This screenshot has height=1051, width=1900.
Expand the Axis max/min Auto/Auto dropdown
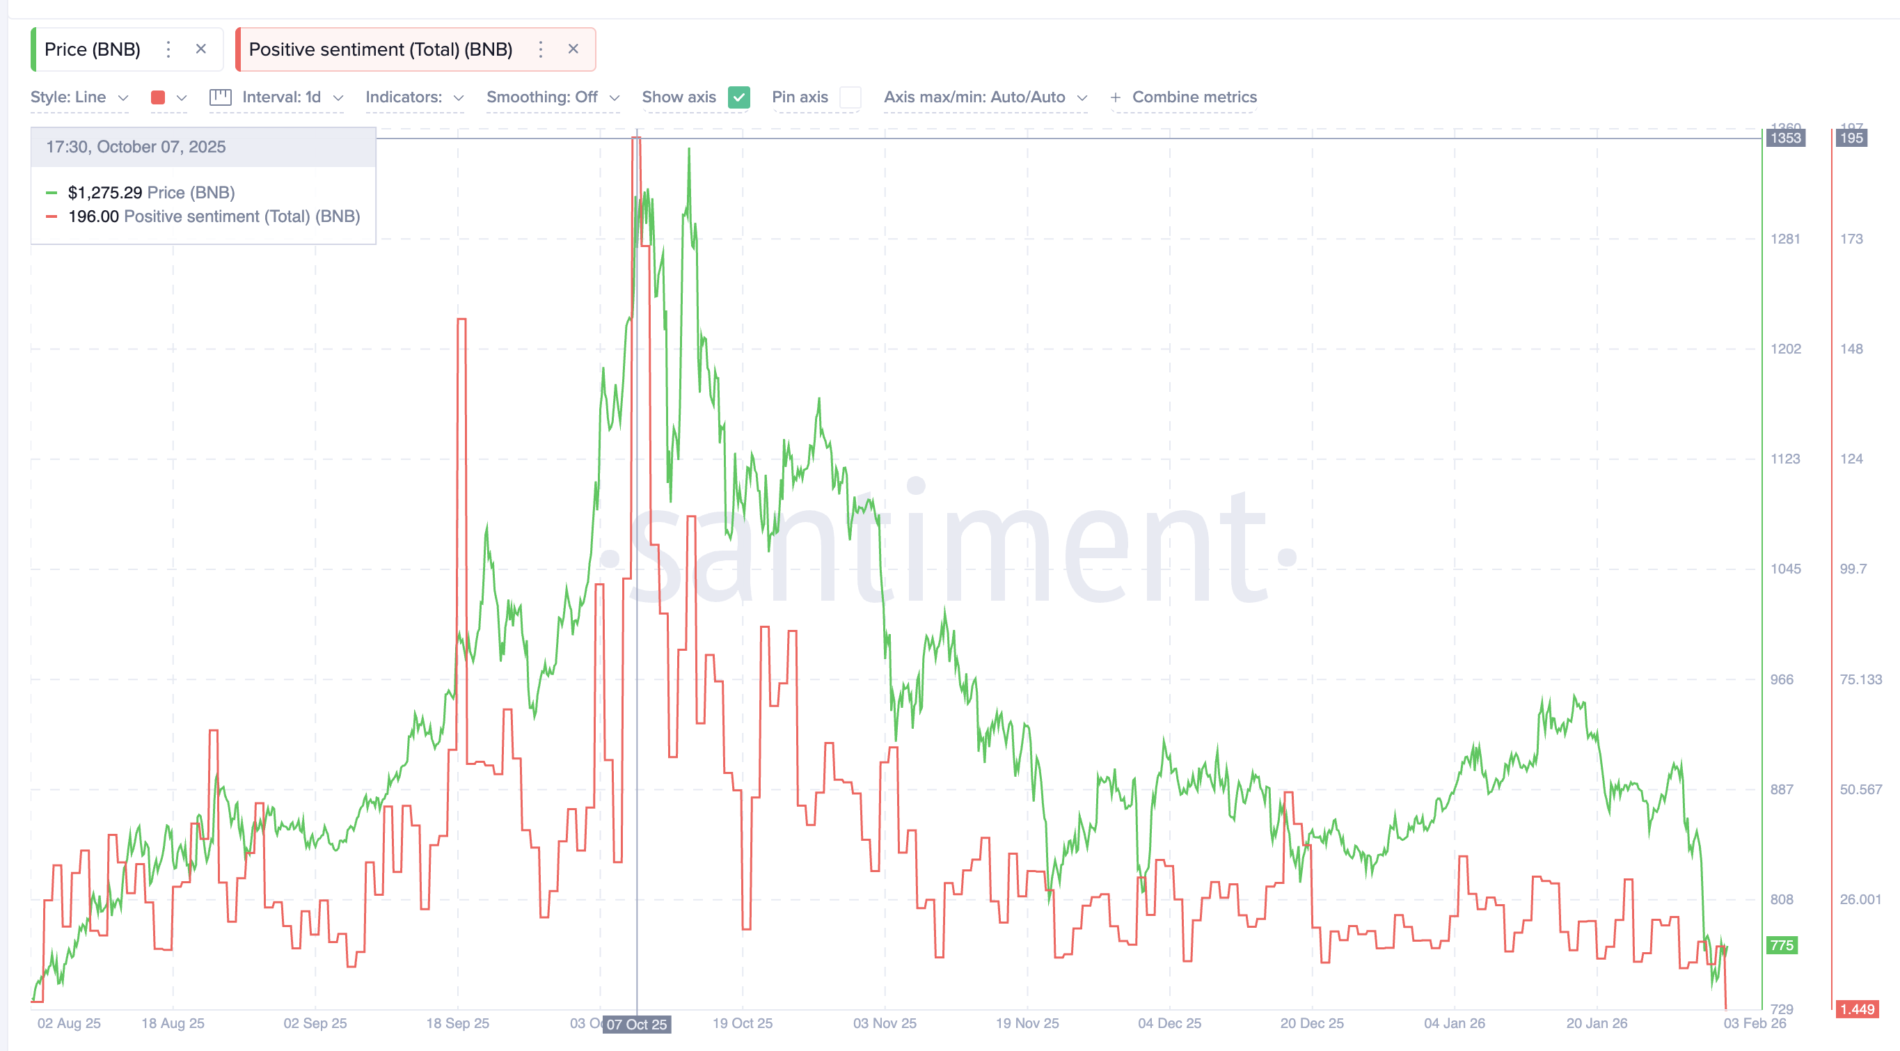(x=986, y=97)
